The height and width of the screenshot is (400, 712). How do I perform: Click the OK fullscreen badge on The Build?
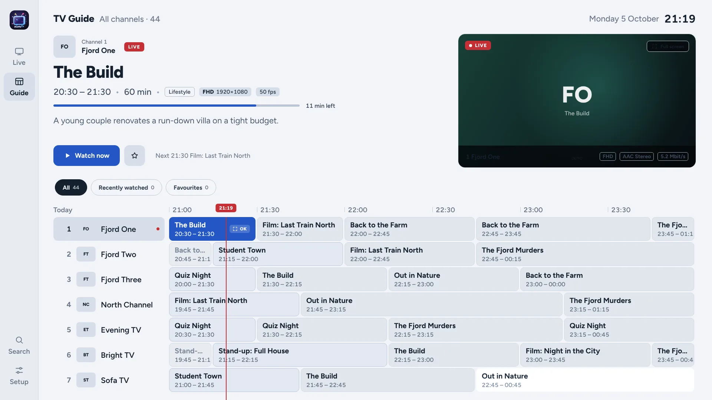(x=240, y=229)
